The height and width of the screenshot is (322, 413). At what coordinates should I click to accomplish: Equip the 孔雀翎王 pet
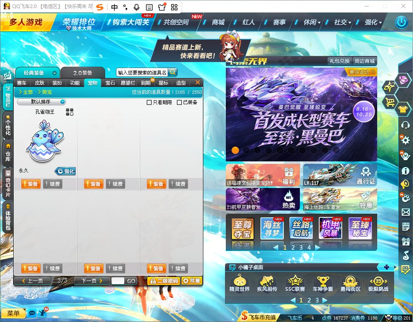(31, 184)
